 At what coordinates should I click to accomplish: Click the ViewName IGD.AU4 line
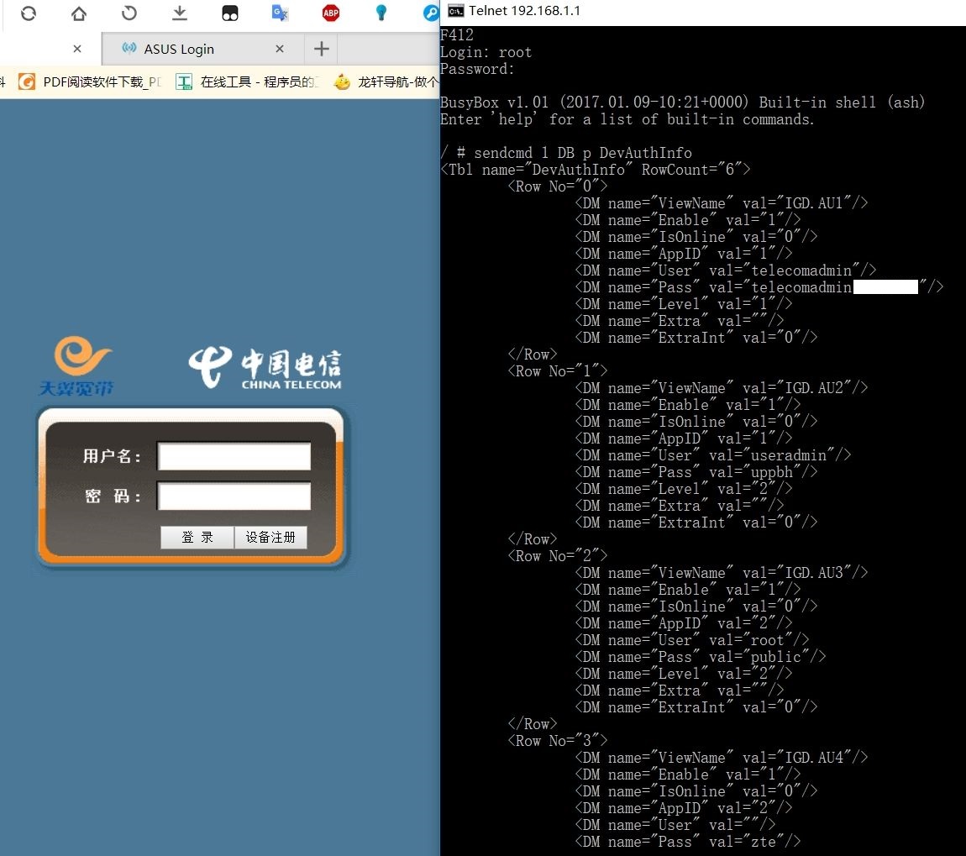tap(721, 758)
